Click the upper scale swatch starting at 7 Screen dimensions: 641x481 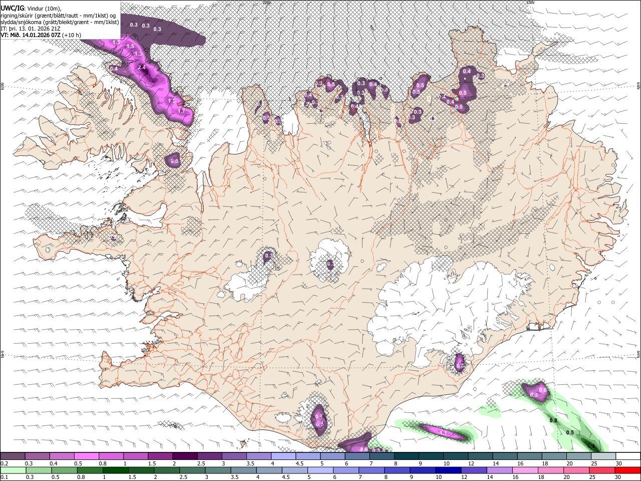(382, 456)
